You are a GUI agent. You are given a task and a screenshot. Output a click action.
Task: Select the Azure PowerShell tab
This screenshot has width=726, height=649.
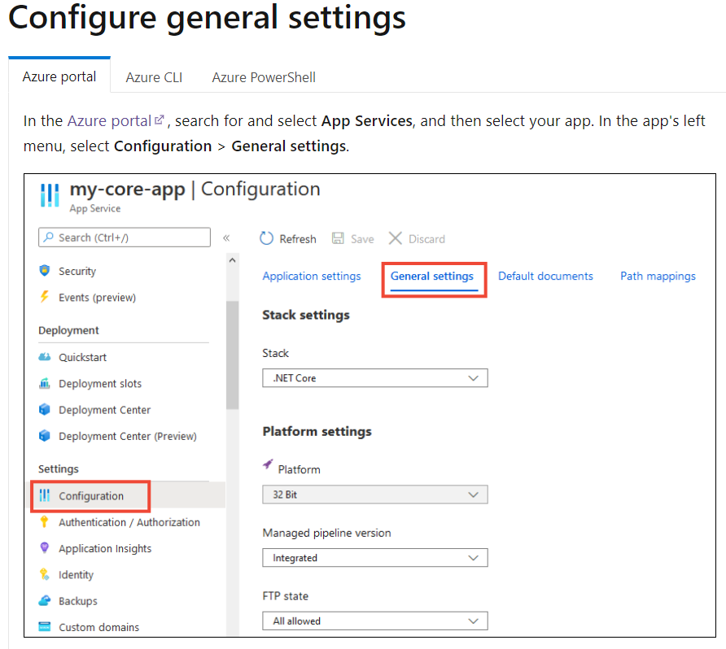264,77
